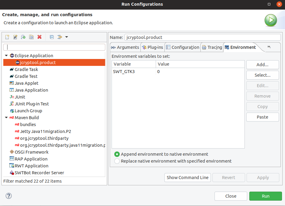
Task: Click the Duplicate configuration icon
Action: tap(31, 37)
